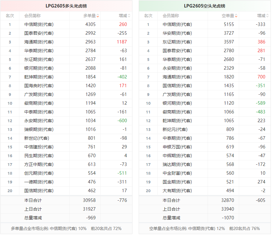Select 广发期货(代客) row with 1165
273x235 pixels.
205,94
